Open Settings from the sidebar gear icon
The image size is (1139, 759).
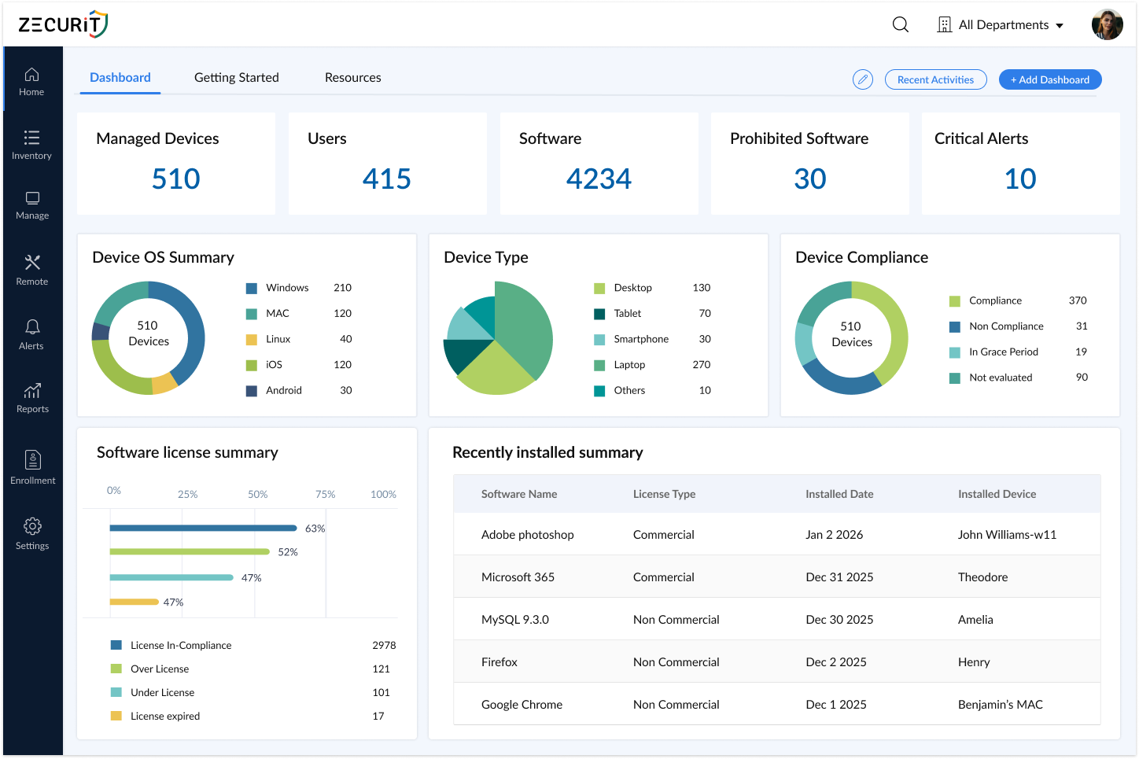click(32, 533)
